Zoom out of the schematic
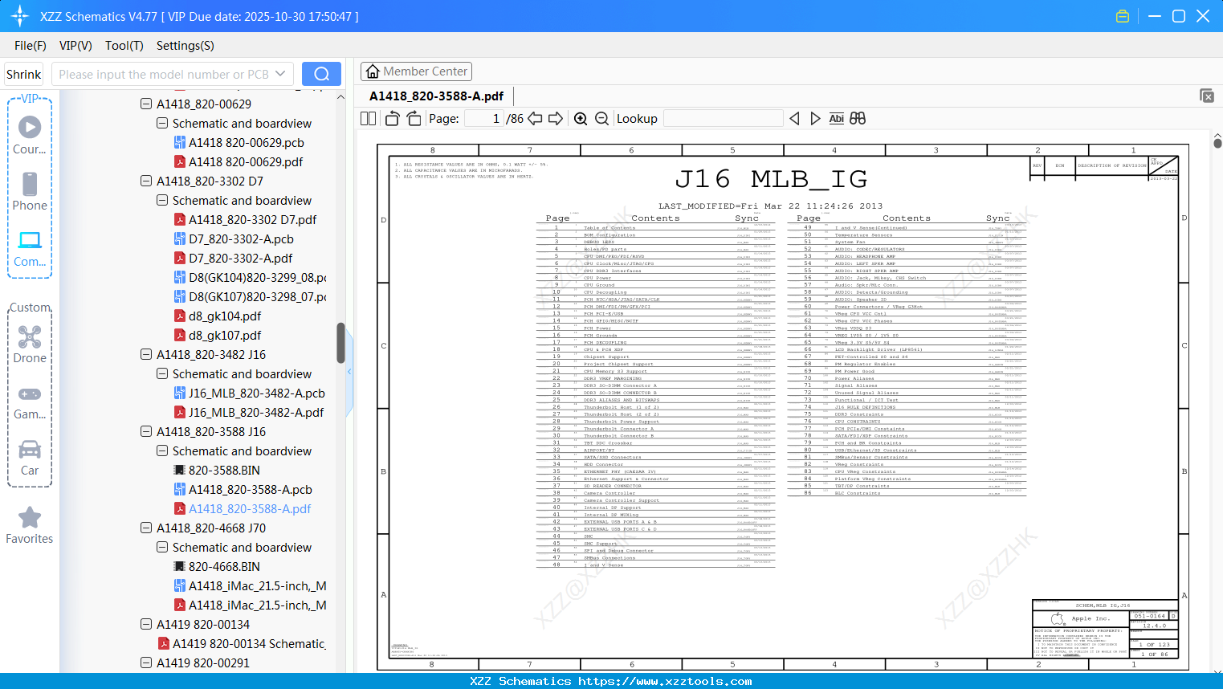 (601, 119)
